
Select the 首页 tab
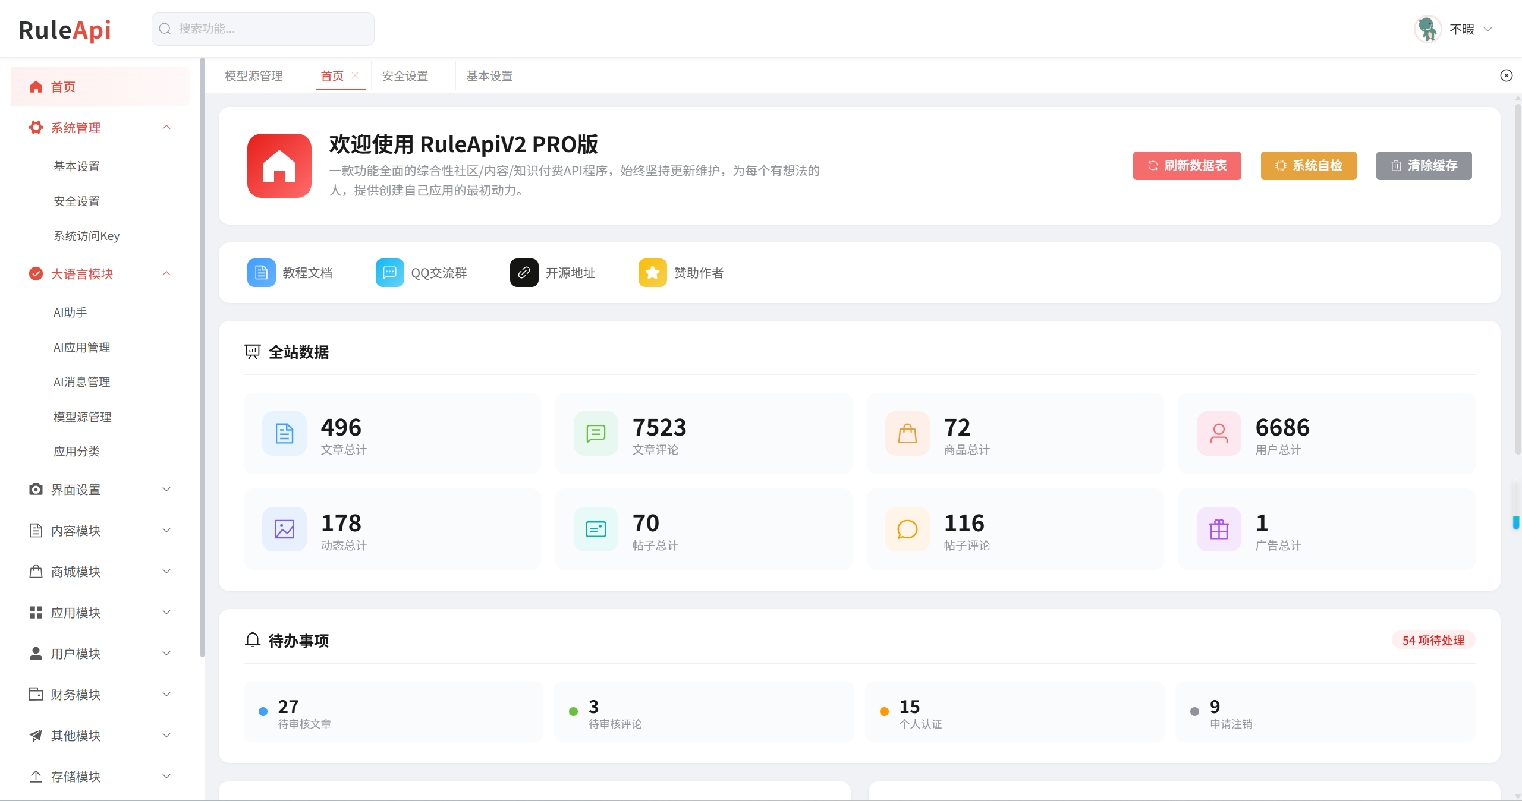click(x=332, y=76)
